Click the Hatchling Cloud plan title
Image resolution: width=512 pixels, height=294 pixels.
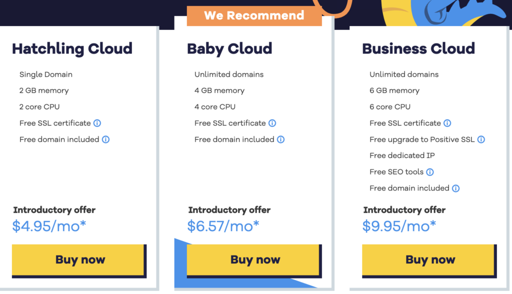tap(72, 48)
